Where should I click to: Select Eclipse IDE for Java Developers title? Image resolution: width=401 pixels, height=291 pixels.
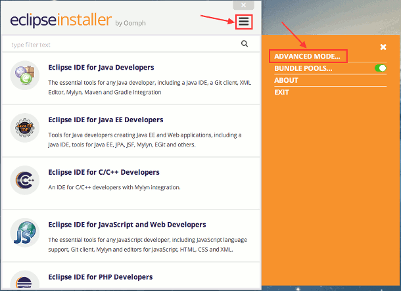click(x=101, y=67)
